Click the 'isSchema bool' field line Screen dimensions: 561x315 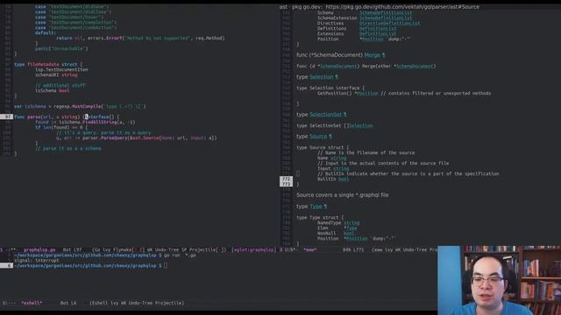[x=53, y=91]
